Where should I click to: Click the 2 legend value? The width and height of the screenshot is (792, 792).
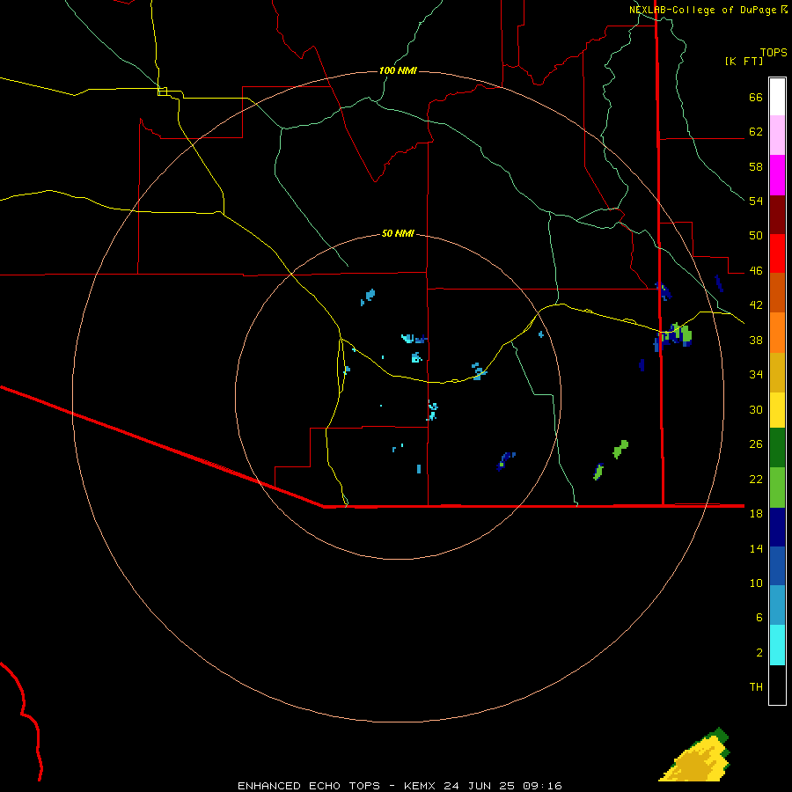coord(759,653)
